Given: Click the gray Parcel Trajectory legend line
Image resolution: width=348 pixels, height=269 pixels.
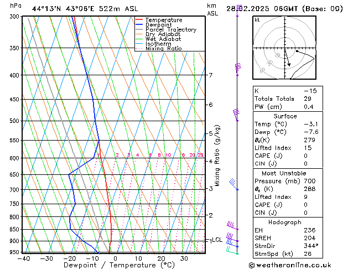Looking at the screenshot, I should 139,29.
